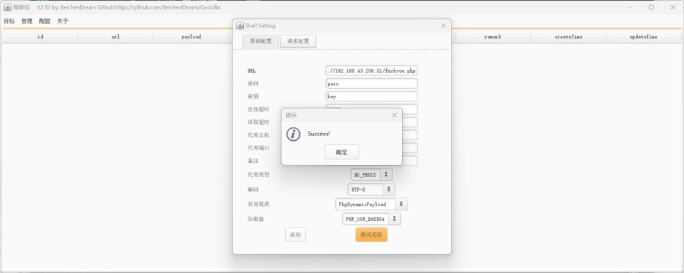Expand the PhpDynamicPayload payload dropdown

(401, 204)
